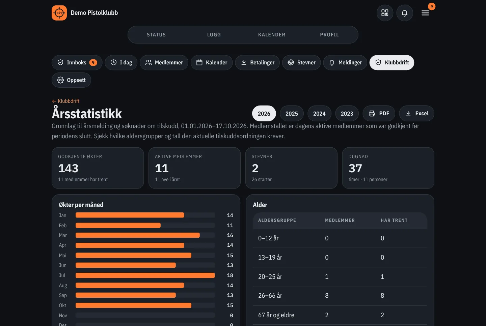Click the 0–12 år age group row
The width and height of the screenshot is (486, 326).
pyautogui.click(x=340, y=238)
